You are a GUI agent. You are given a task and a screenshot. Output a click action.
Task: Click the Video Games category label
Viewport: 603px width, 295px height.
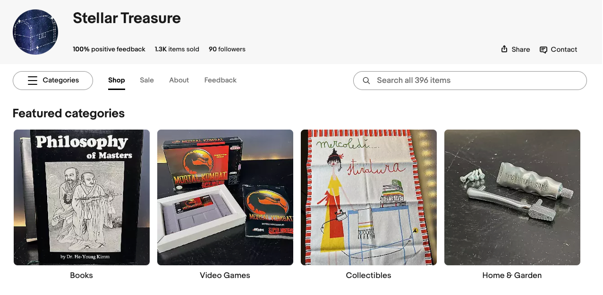coord(225,275)
